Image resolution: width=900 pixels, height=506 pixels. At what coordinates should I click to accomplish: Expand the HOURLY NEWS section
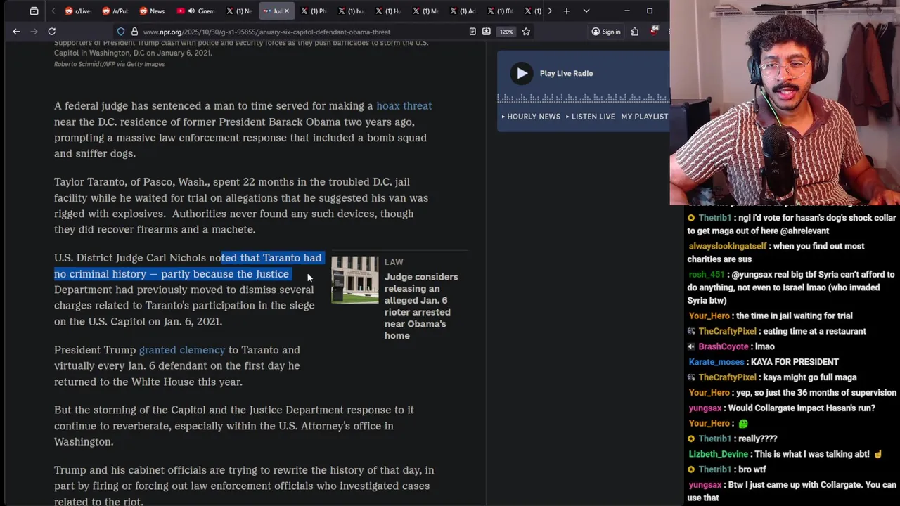pos(531,116)
